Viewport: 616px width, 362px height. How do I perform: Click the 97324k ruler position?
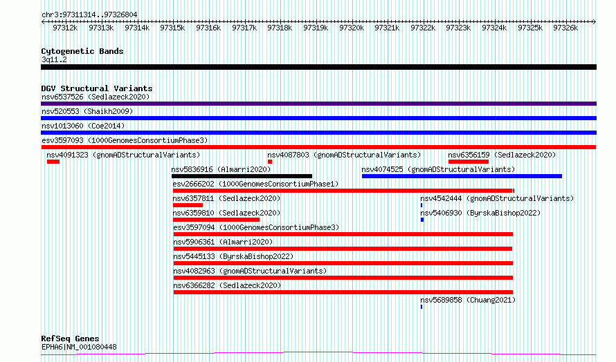click(x=494, y=28)
